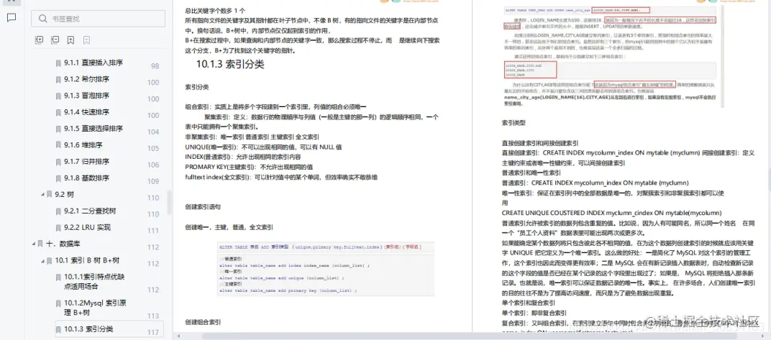Collapse the 9.2 树 bookmark node
The height and width of the screenshot is (340, 771).
click(42, 195)
